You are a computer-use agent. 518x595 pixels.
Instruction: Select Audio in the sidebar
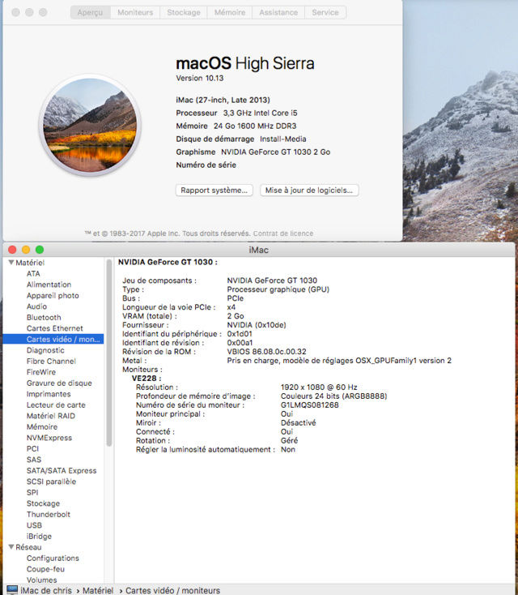(36, 306)
